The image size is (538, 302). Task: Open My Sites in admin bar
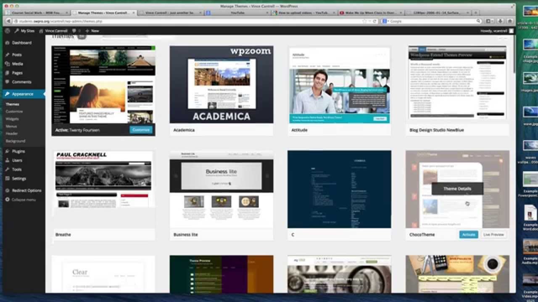point(24,31)
